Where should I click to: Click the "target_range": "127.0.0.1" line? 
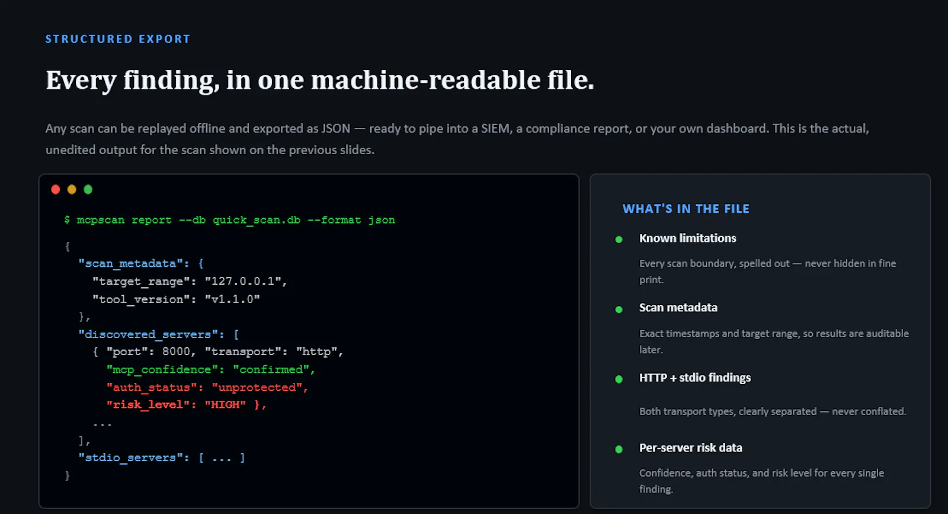(x=190, y=281)
